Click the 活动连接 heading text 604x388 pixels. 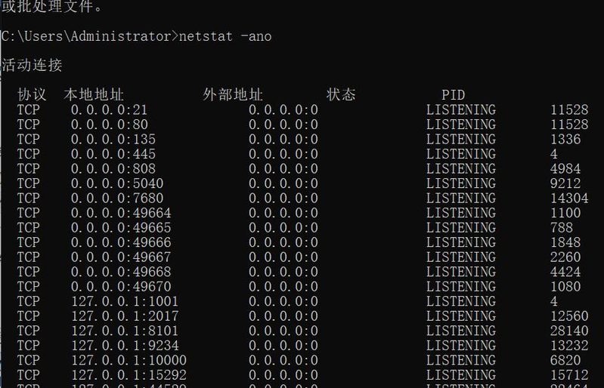click(x=32, y=66)
